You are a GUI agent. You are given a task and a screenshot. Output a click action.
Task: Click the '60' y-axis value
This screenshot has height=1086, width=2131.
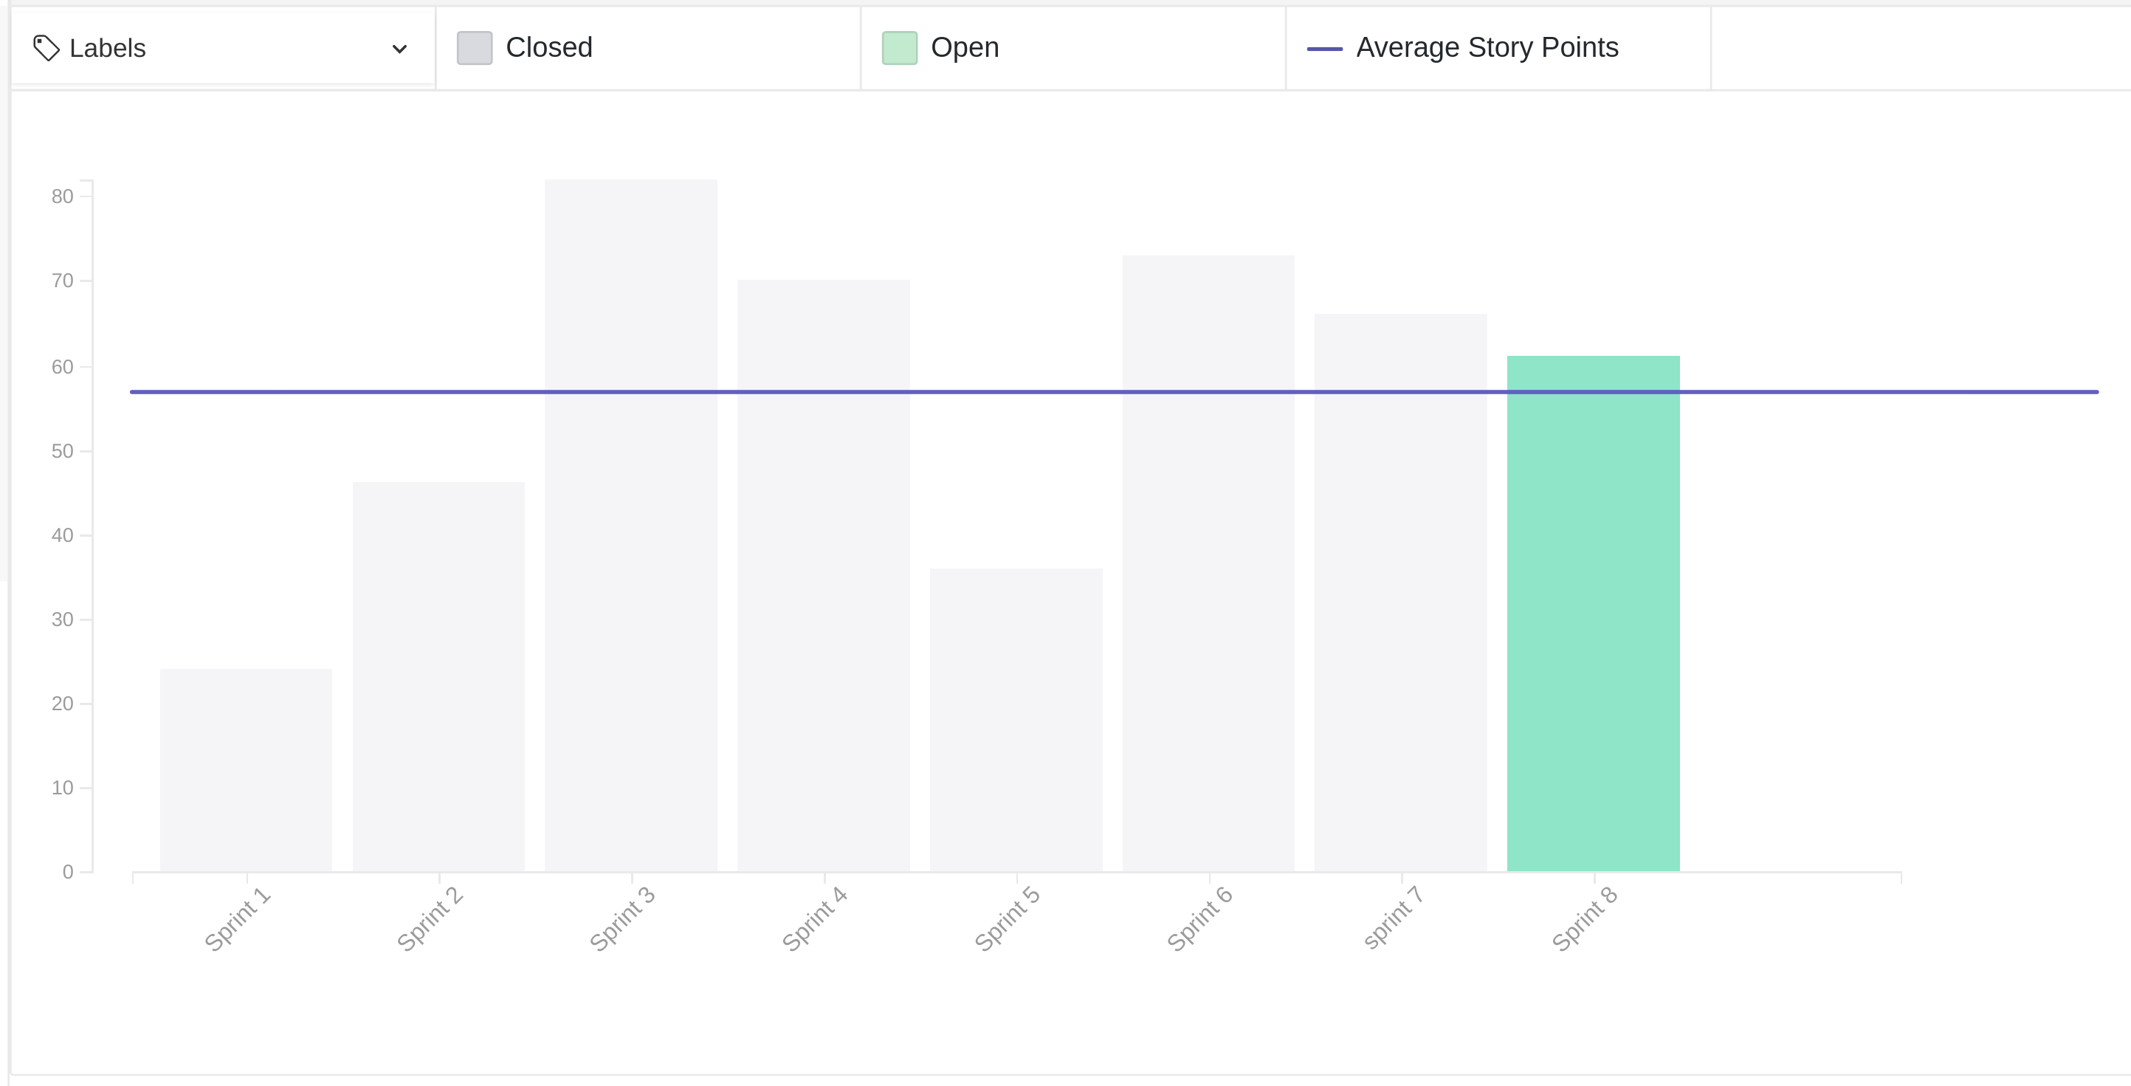coord(62,367)
